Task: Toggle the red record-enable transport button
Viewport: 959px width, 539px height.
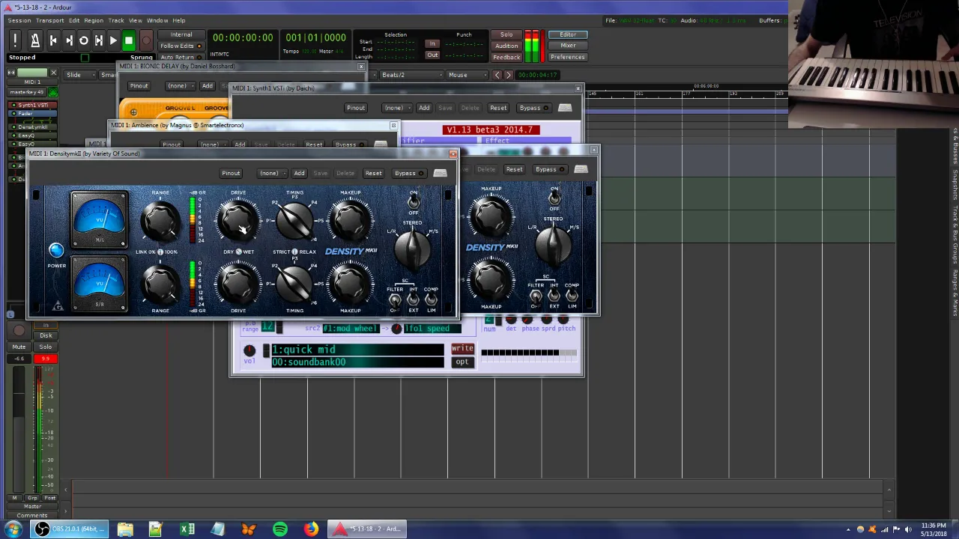Action: pyautogui.click(x=146, y=40)
